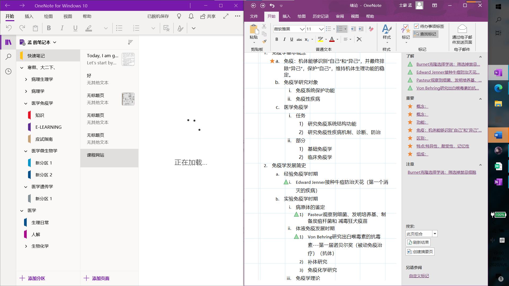Click the strikethrough formatting icon

[299, 39]
